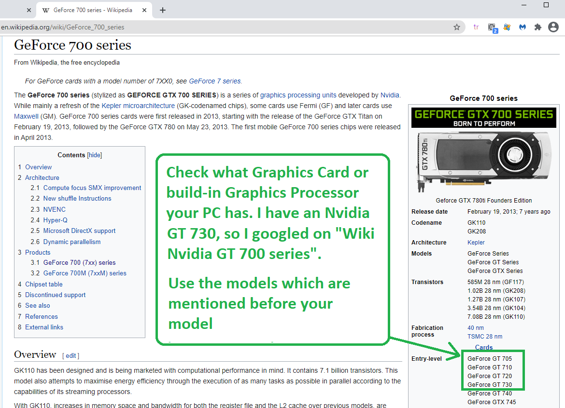
Task: Follow the graphics processing units link
Action: pyautogui.click(x=298, y=95)
